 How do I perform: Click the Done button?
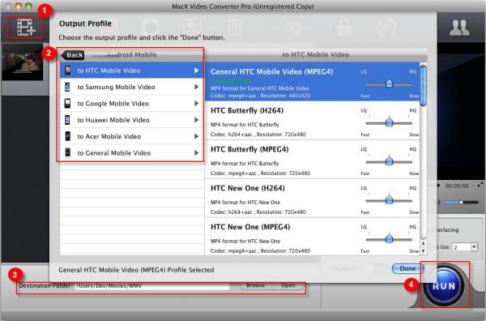407,268
